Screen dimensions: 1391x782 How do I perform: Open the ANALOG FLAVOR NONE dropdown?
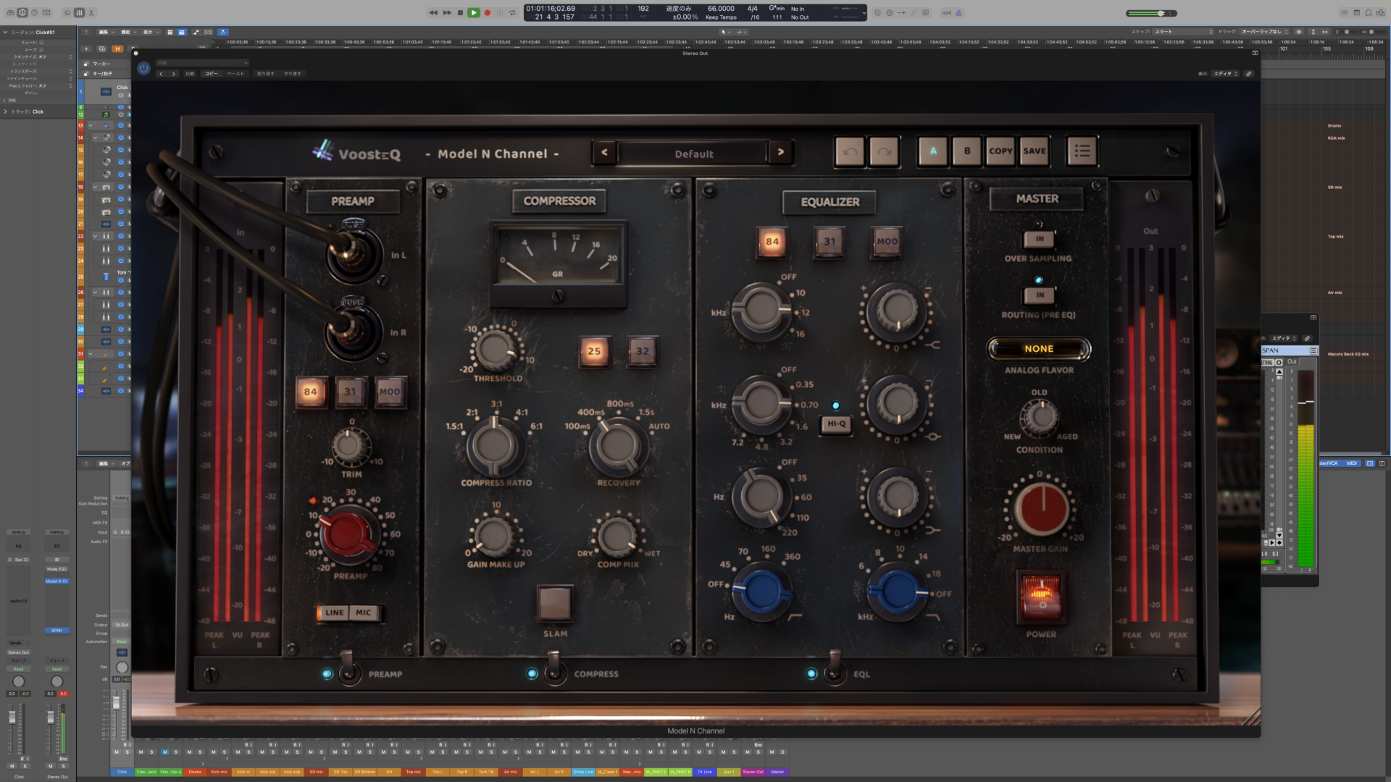[x=1039, y=349]
